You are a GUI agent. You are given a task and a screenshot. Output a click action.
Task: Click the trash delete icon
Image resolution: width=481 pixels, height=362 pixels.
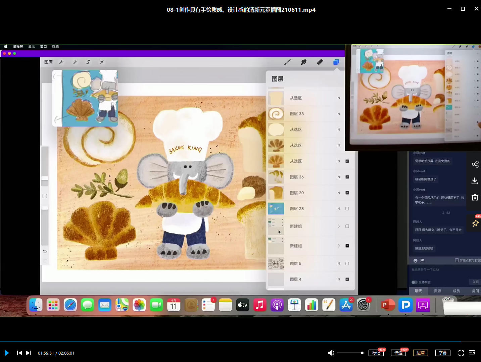tap(475, 198)
